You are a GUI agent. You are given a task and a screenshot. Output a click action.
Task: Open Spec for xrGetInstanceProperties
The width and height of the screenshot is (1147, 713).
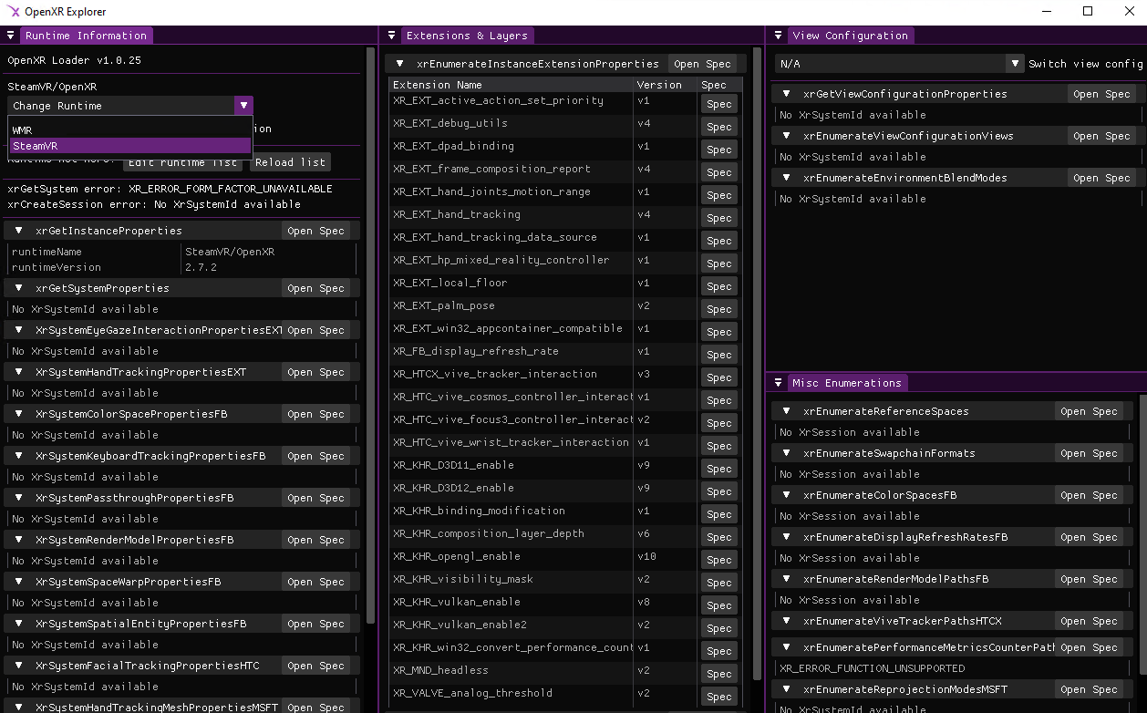pyautogui.click(x=315, y=232)
